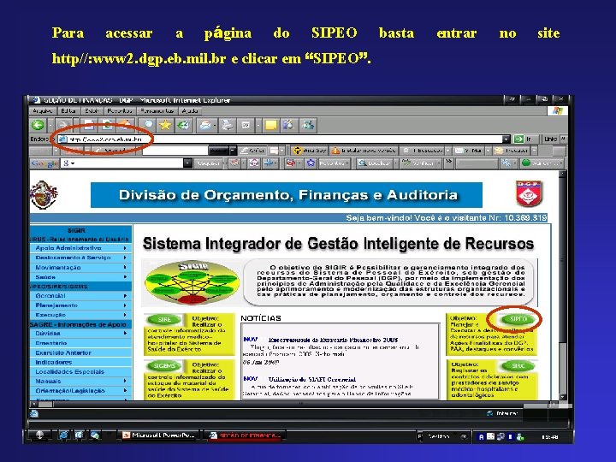Click the page vertical scrollbar
Screen dimensions: 616x462
[x=563, y=286]
